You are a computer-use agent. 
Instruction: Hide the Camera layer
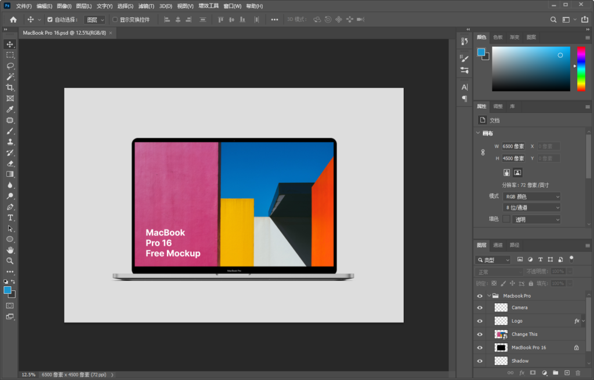point(480,308)
